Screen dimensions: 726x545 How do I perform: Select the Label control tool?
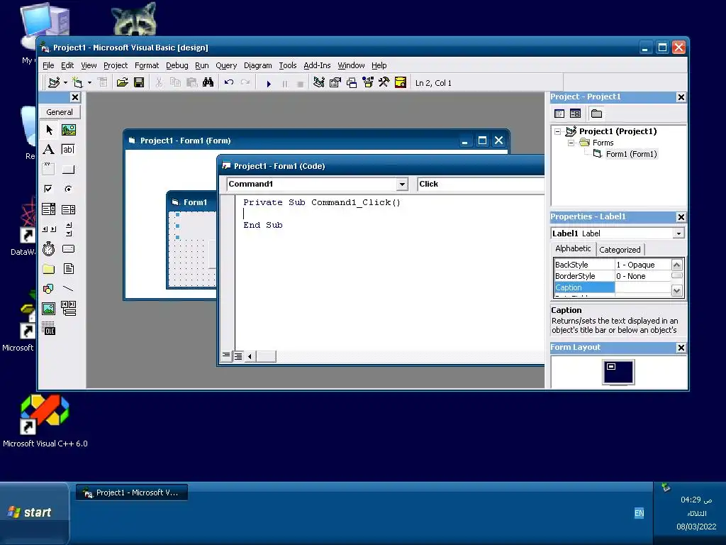(49, 150)
